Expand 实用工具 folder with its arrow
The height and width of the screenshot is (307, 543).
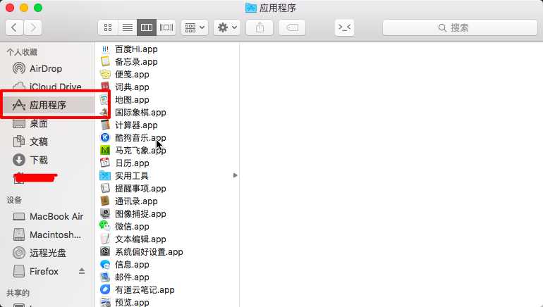(235, 175)
